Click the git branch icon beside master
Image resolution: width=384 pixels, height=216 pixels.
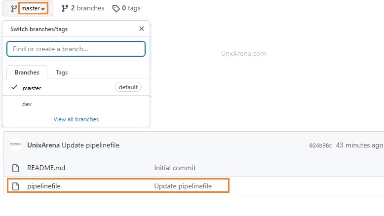(x=14, y=8)
